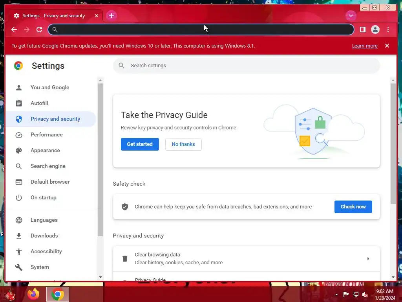The image size is (402, 302).
Task: Open the tab search dropdown arrow
Action: (351, 16)
